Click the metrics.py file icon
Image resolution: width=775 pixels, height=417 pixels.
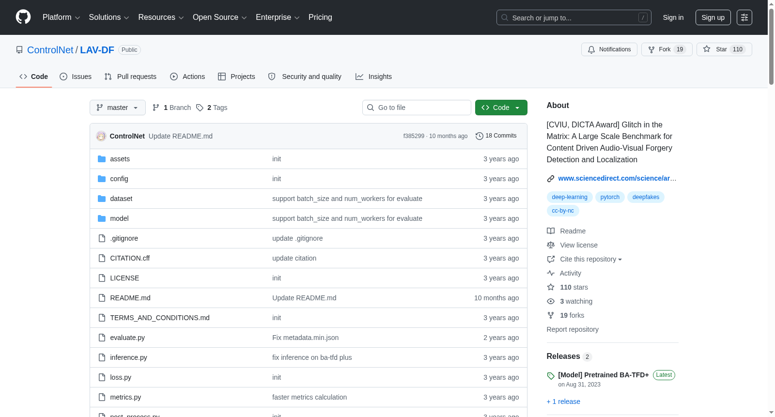(x=102, y=397)
